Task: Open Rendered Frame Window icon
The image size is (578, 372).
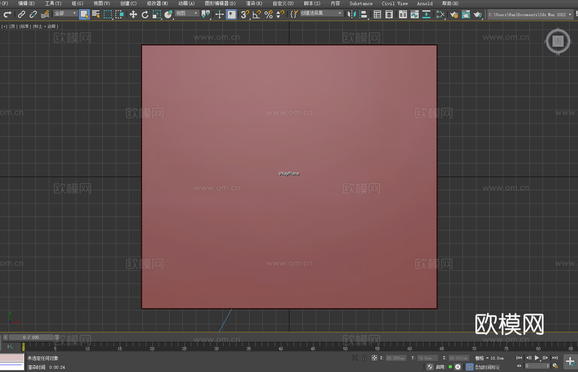Action: tap(466, 14)
